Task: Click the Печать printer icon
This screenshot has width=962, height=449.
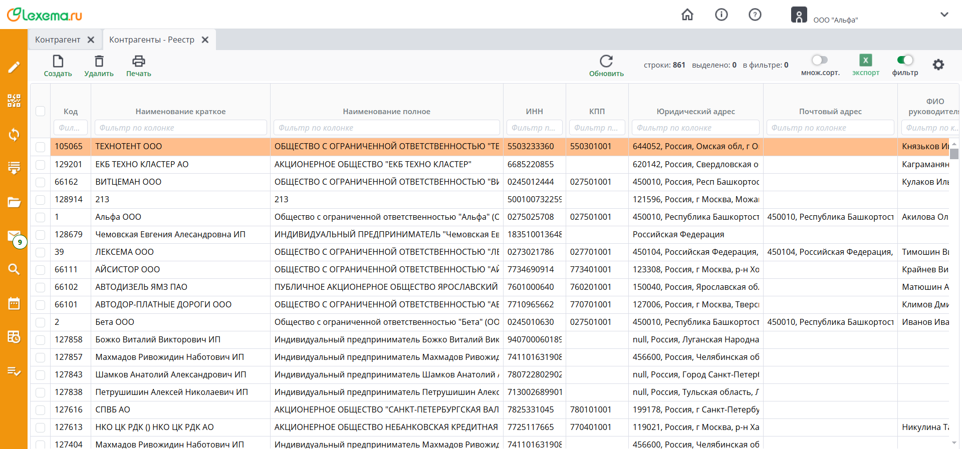Action: (x=138, y=62)
